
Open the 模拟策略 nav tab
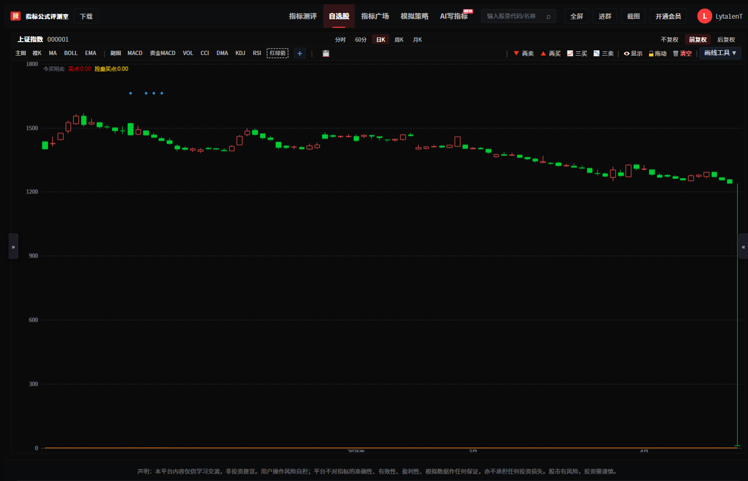(415, 16)
